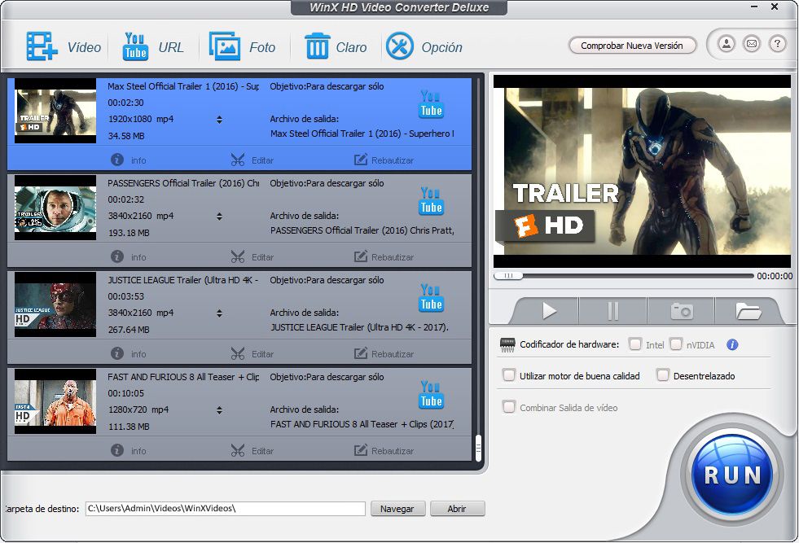Viewport: 799px width, 543px height.
Task: Click the hardware encoder info icon
Action: pyautogui.click(x=731, y=344)
